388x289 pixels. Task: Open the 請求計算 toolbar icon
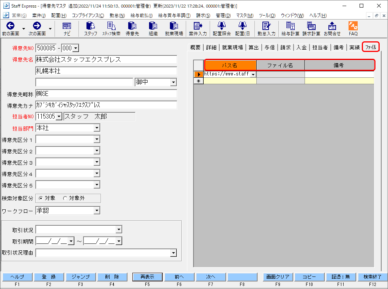coord(311,26)
